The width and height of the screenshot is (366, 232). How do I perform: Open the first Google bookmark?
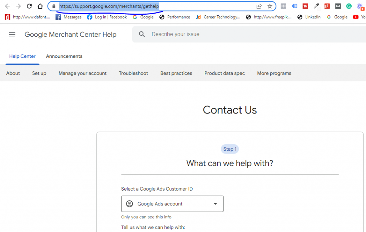point(143,17)
